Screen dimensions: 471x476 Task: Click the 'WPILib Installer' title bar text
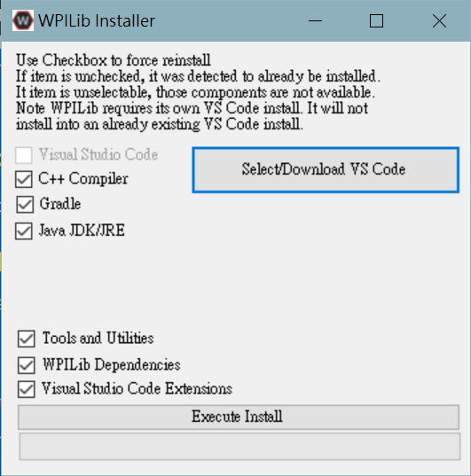pos(97,21)
